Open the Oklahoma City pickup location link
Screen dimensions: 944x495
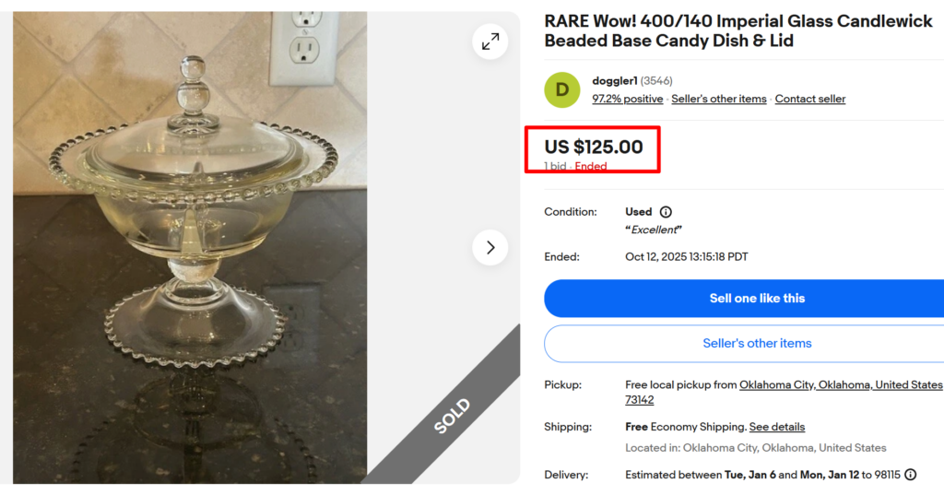(x=841, y=384)
